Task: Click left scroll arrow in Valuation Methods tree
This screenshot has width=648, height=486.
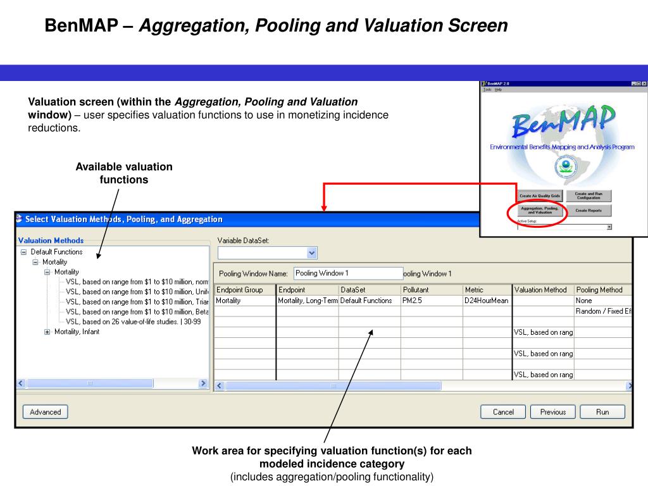Action: pyautogui.click(x=21, y=383)
